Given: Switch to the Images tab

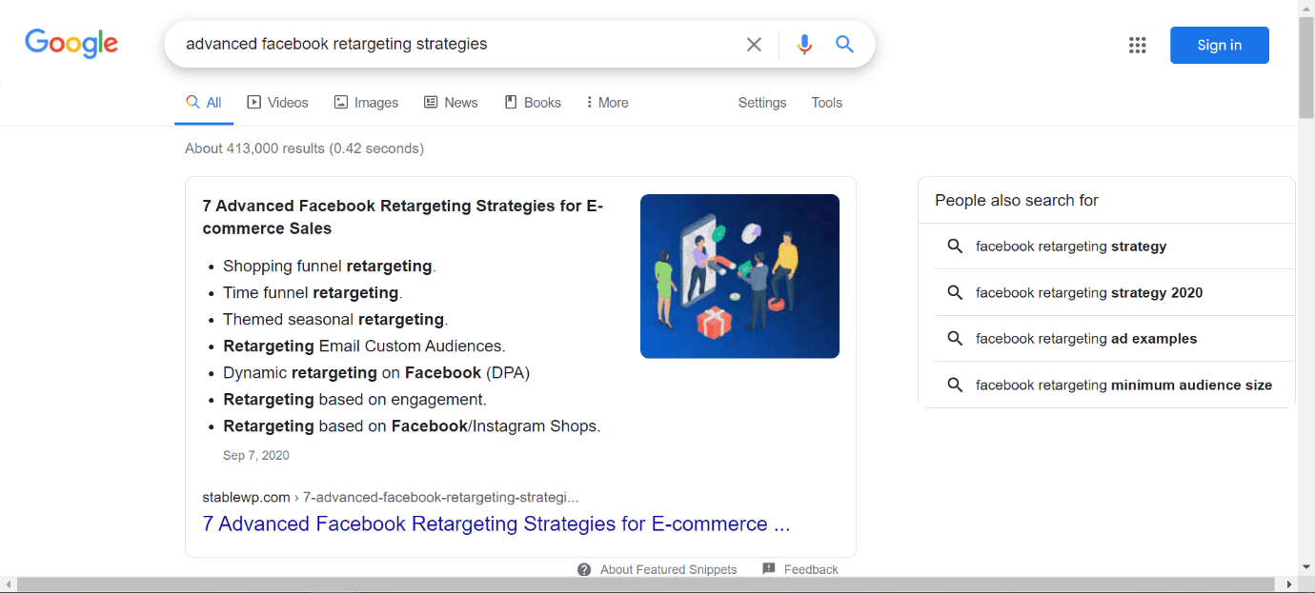Looking at the screenshot, I should pos(367,103).
